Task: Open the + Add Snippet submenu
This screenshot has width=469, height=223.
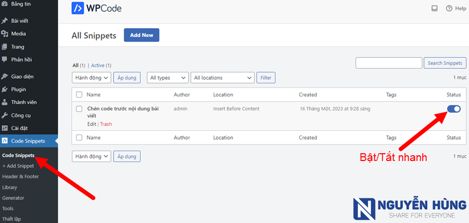Action: click(18, 166)
